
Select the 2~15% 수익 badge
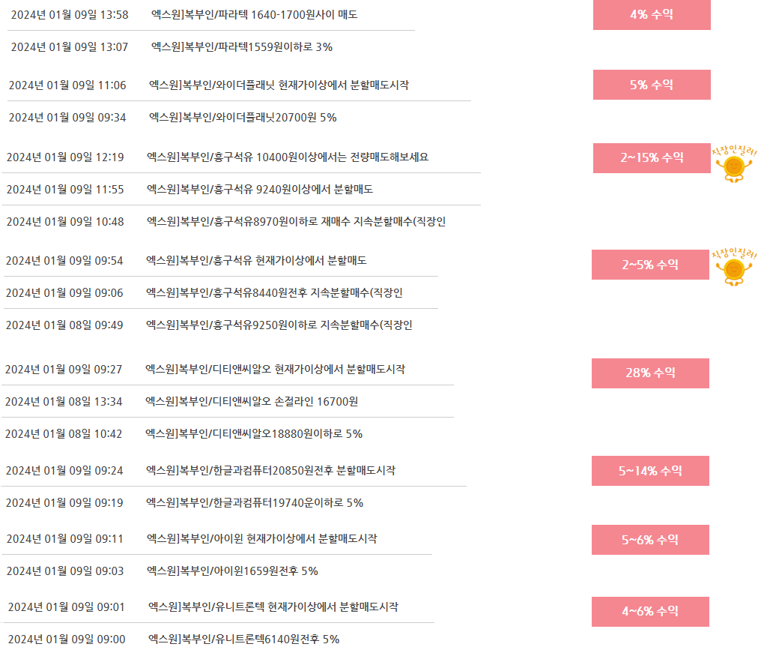pyautogui.click(x=652, y=158)
